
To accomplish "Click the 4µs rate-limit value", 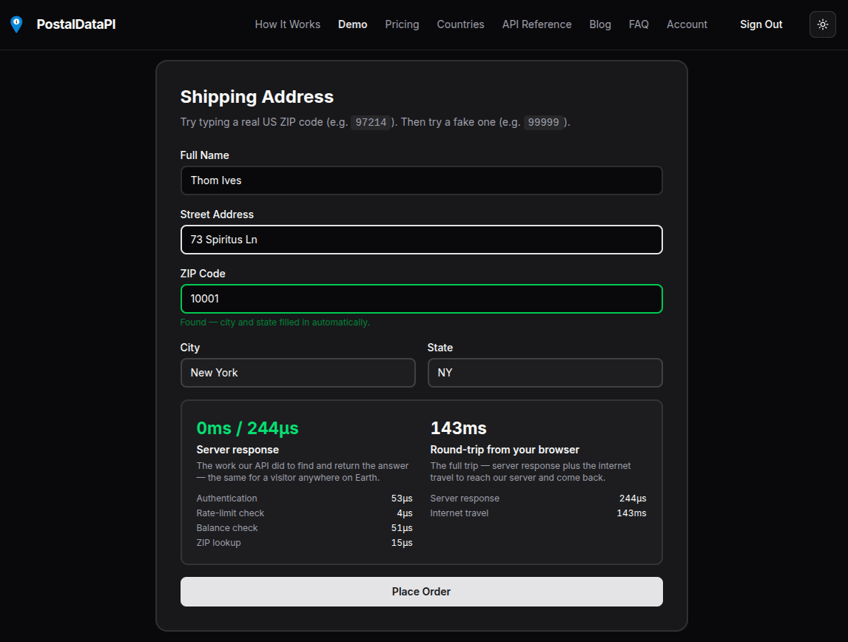I will coord(405,513).
